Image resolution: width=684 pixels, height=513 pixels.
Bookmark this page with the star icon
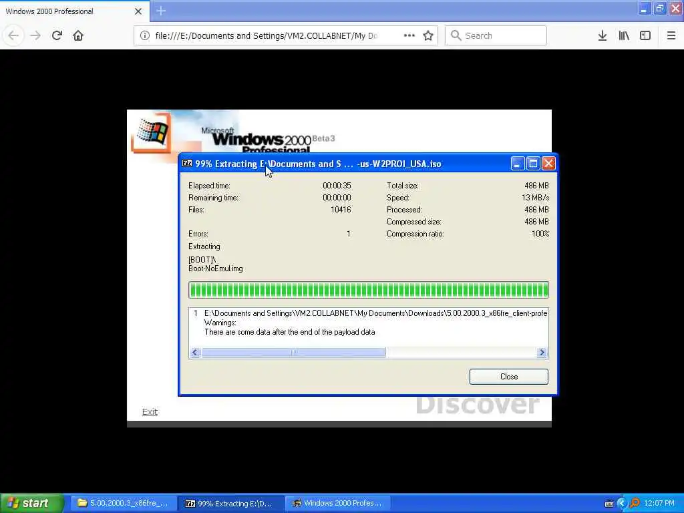pos(428,35)
